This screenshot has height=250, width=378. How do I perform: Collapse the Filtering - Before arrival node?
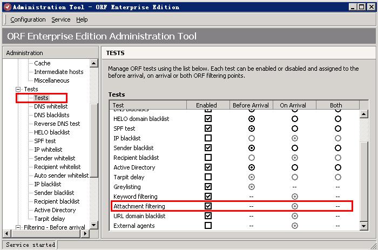[18, 227]
